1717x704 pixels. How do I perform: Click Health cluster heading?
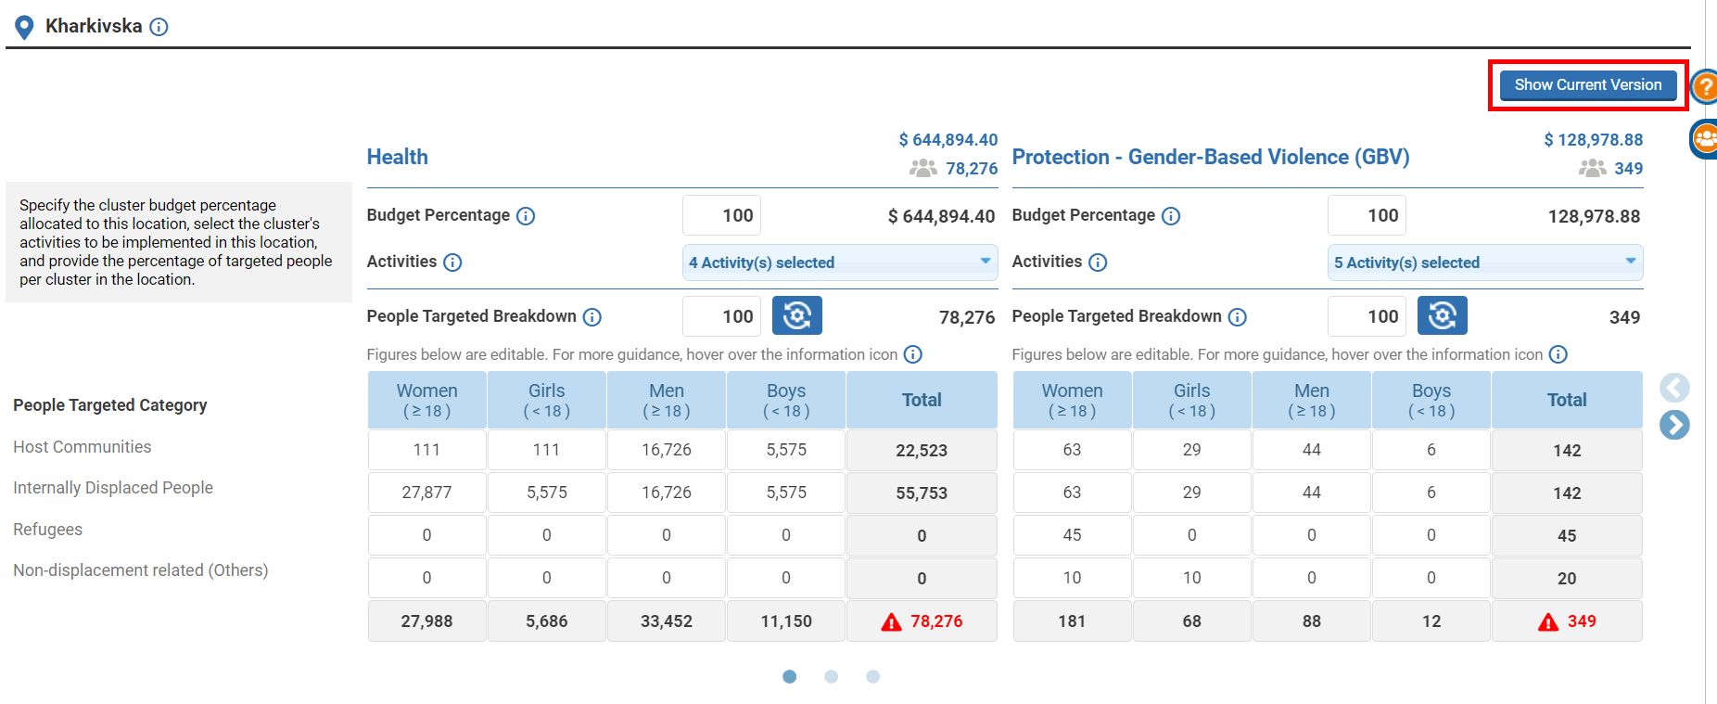tap(398, 157)
